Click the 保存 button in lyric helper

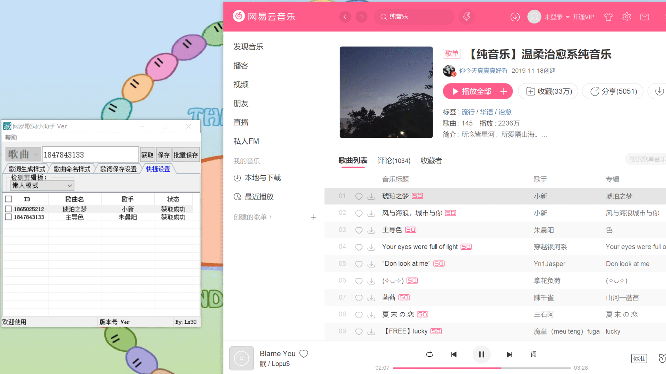pyautogui.click(x=164, y=155)
